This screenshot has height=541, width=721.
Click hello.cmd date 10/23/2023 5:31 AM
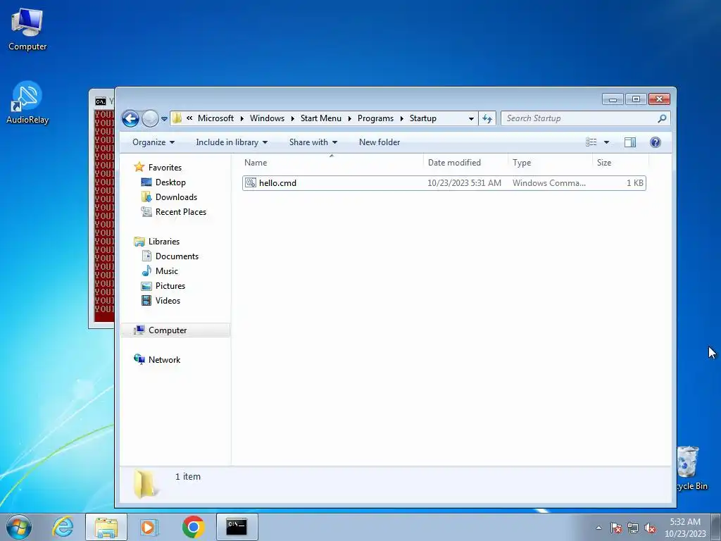click(x=464, y=182)
